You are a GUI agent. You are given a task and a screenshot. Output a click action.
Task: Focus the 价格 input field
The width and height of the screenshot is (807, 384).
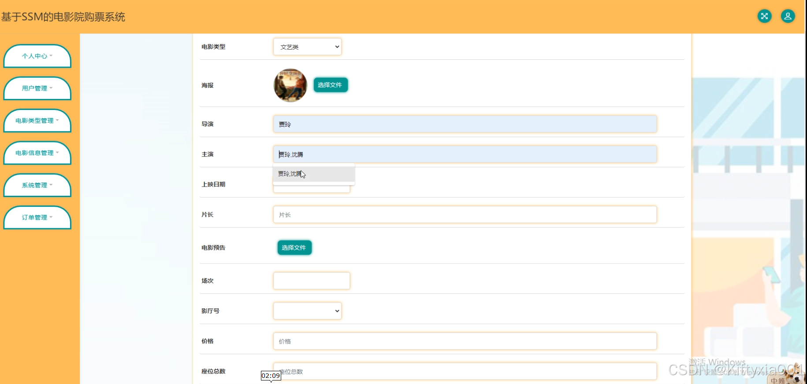465,341
